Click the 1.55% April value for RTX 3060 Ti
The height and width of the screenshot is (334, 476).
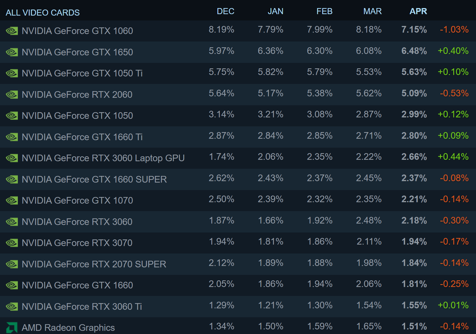tap(414, 305)
